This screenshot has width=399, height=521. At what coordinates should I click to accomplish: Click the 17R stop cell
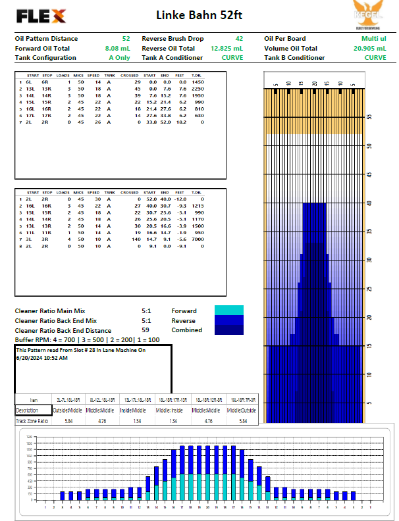tap(47, 116)
